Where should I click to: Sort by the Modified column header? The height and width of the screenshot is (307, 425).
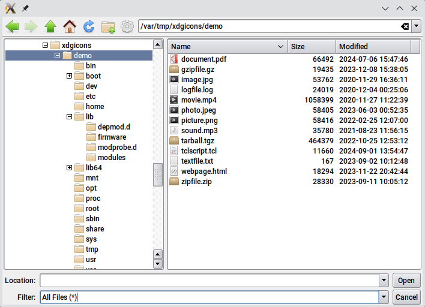click(373, 47)
